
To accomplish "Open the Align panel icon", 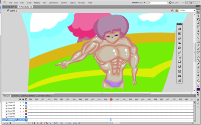I will point(180,43).
